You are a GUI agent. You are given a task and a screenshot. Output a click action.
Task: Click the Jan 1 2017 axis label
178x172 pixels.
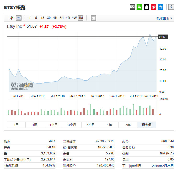pyautogui.click(x=78, y=96)
